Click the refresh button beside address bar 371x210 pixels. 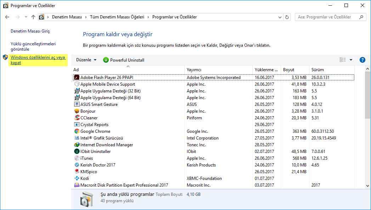(287, 17)
